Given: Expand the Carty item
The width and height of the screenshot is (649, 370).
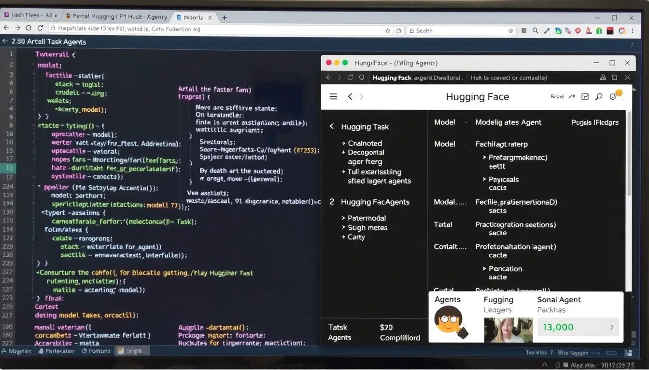Looking at the screenshot, I should pyautogui.click(x=343, y=237).
